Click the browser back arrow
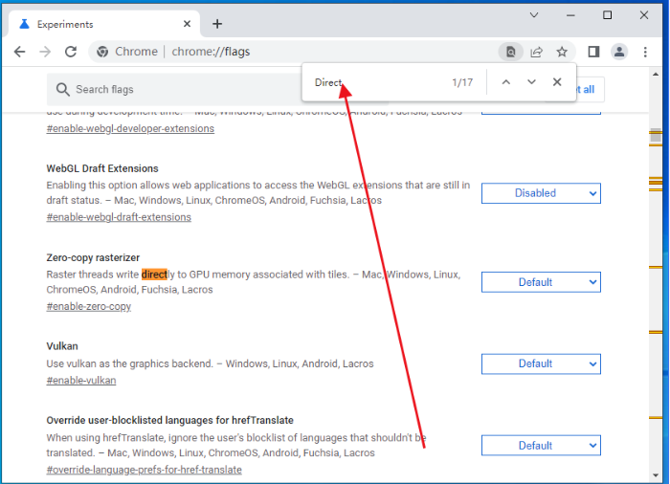The image size is (670, 484). (20, 52)
